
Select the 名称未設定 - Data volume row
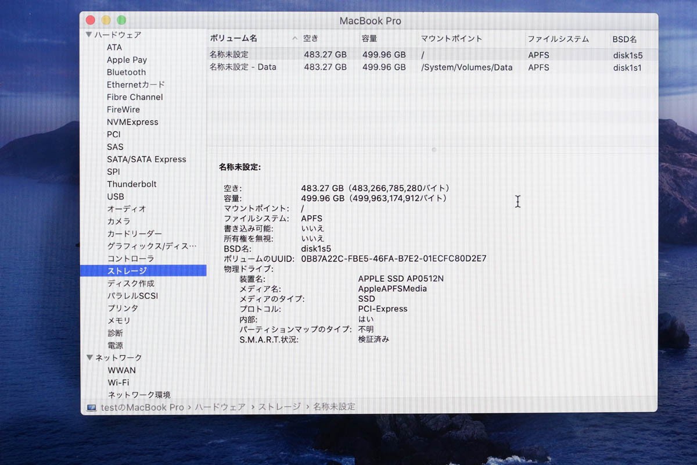pos(433,67)
